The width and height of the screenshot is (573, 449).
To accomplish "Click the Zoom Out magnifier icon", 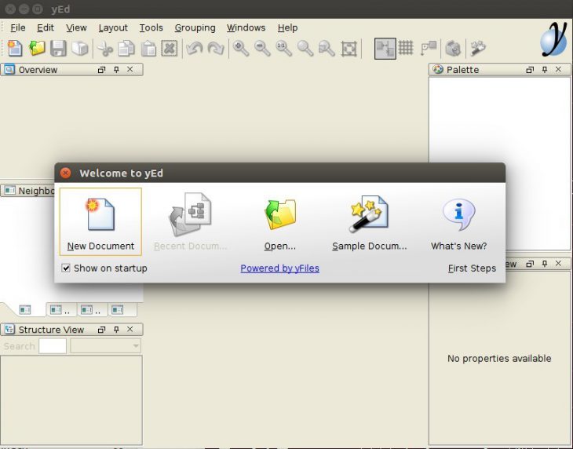I will pyautogui.click(x=262, y=48).
